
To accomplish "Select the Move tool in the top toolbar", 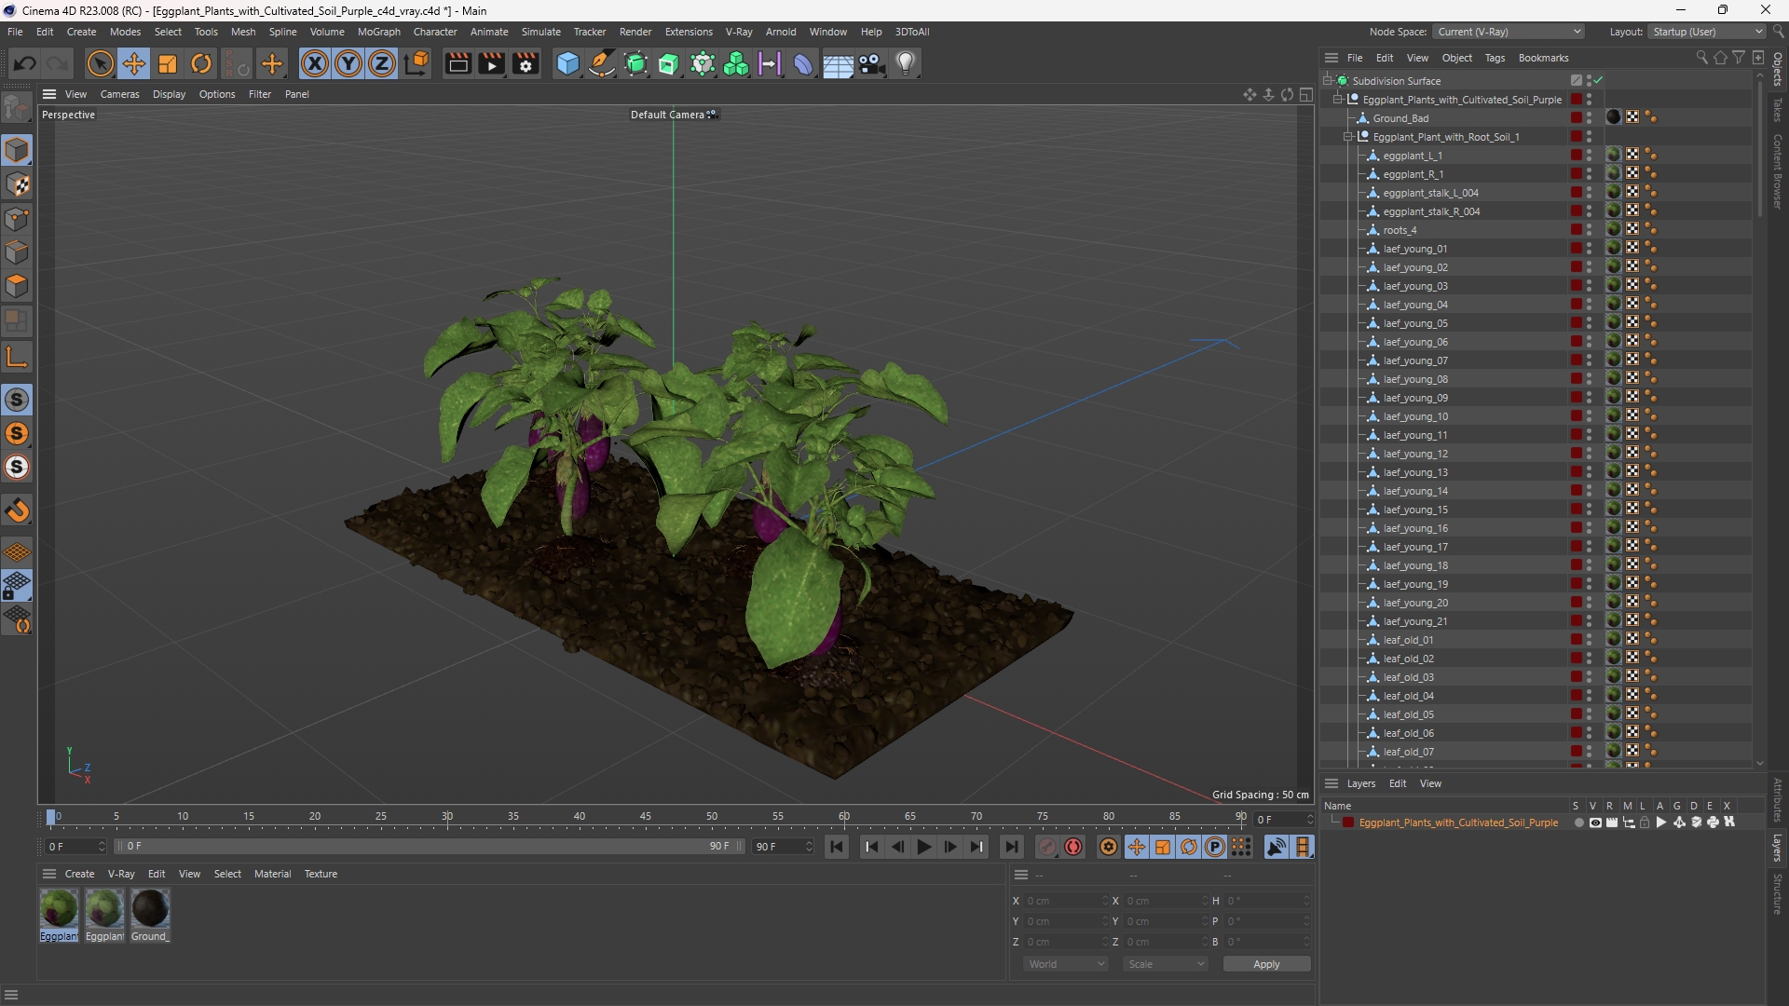I will [134, 63].
